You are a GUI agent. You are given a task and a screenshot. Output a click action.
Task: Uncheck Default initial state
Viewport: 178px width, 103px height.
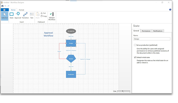coord(135,57)
